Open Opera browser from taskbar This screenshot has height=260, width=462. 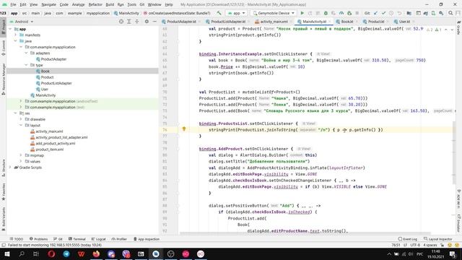pos(51,253)
